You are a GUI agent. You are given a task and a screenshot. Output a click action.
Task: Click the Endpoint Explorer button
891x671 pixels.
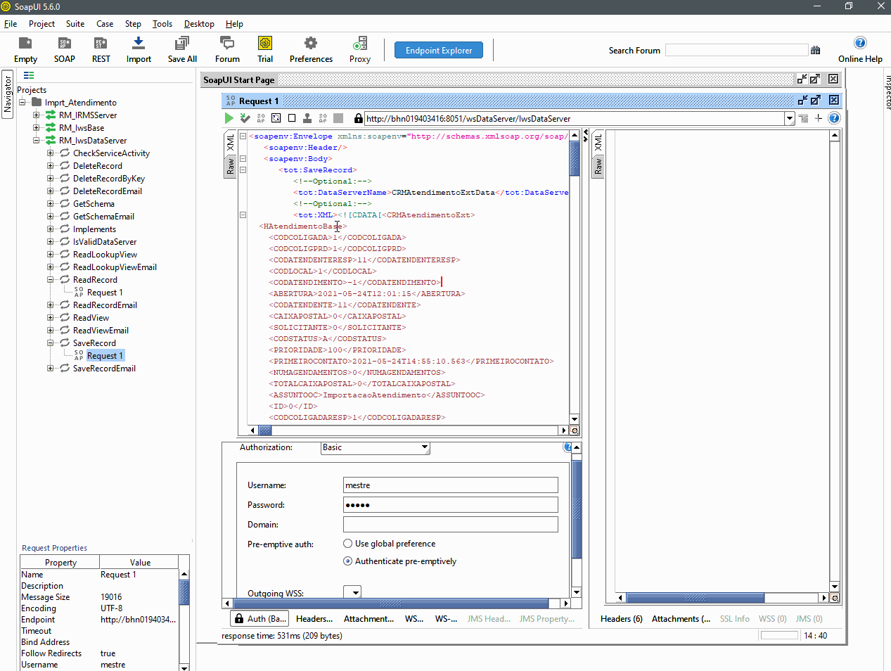click(x=439, y=51)
